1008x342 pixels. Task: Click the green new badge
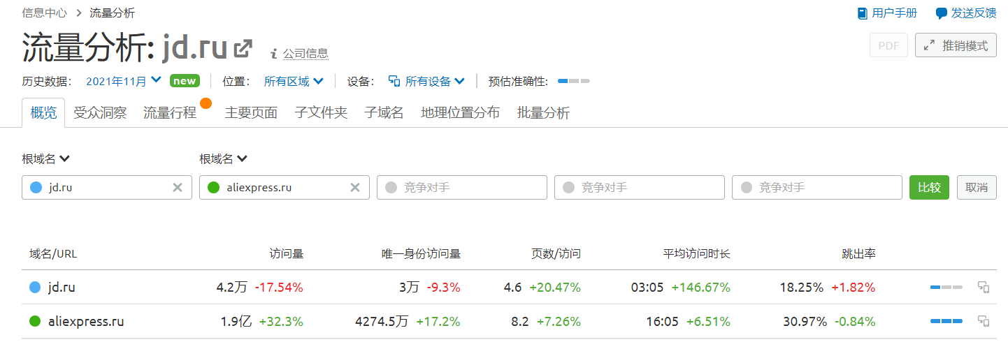tap(185, 81)
